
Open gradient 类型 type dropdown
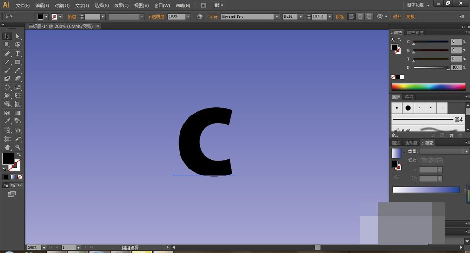click(444, 152)
